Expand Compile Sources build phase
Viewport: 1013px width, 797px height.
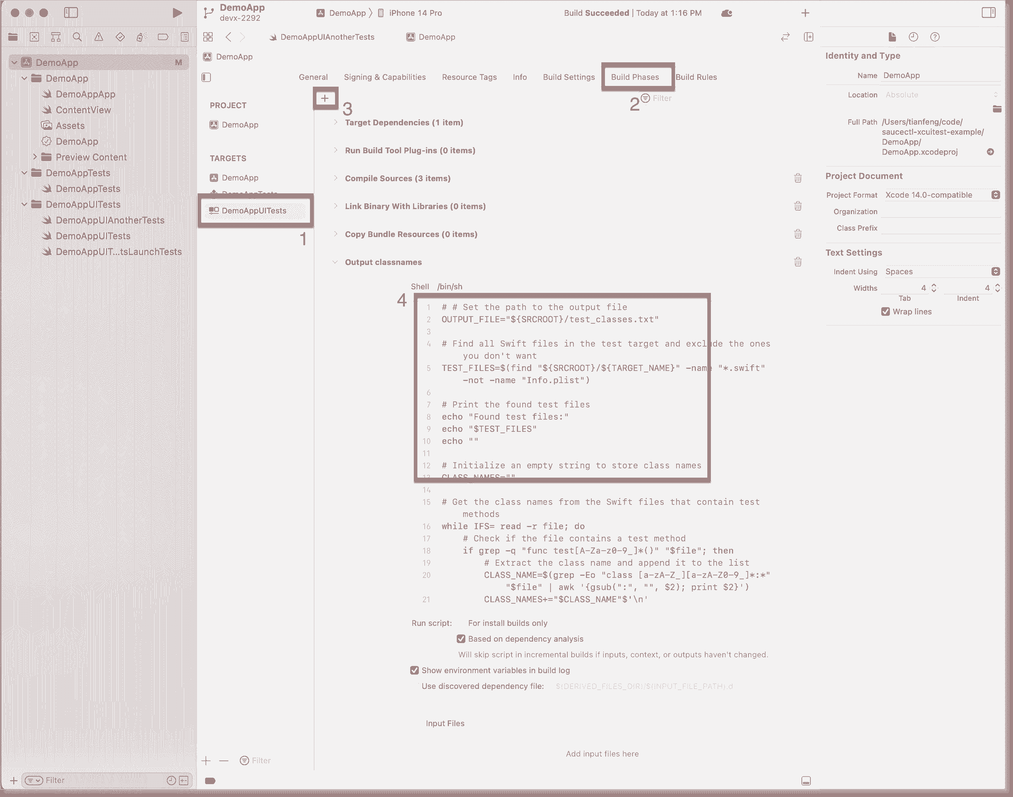[335, 178]
